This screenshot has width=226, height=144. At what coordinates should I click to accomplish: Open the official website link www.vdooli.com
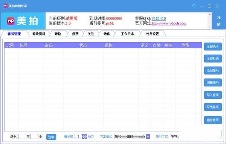[169, 23]
